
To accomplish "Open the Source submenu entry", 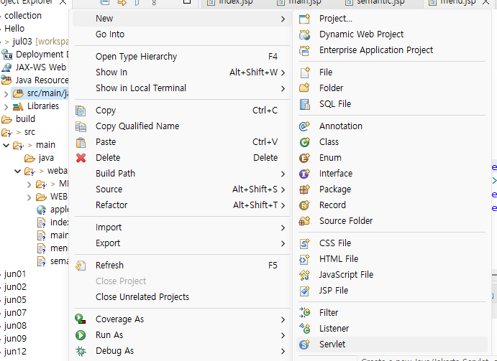I will click(182, 189).
